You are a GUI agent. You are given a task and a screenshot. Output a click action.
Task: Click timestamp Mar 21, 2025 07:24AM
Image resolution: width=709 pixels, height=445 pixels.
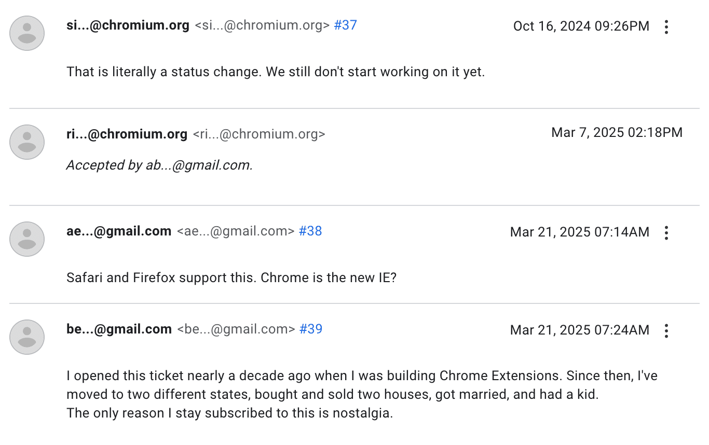[x=579, y=330]
